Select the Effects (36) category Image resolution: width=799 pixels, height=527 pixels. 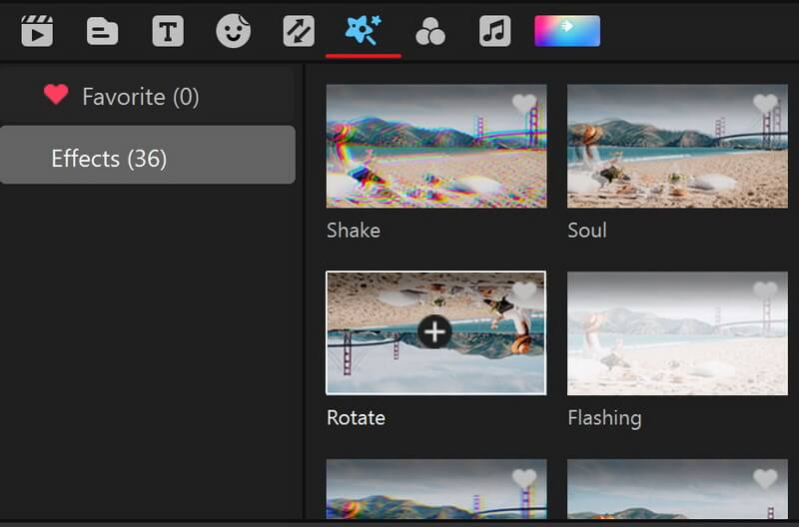pyautogui.click(x=147, y=155)
